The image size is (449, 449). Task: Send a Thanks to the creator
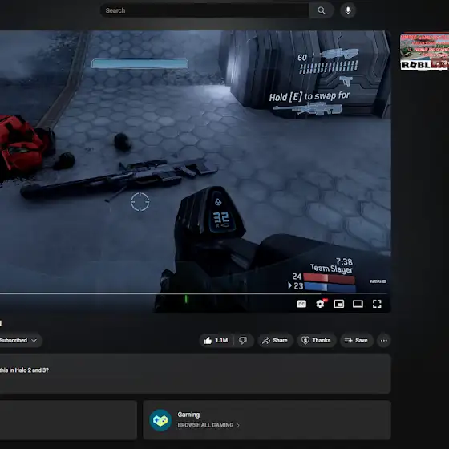(316, 341)
